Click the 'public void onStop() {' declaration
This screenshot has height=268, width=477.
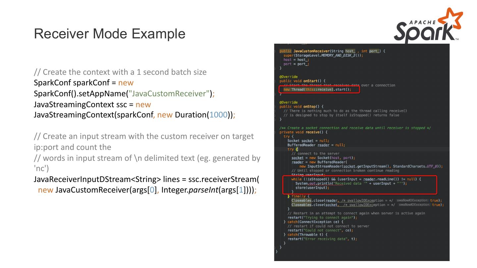point(301,107)
